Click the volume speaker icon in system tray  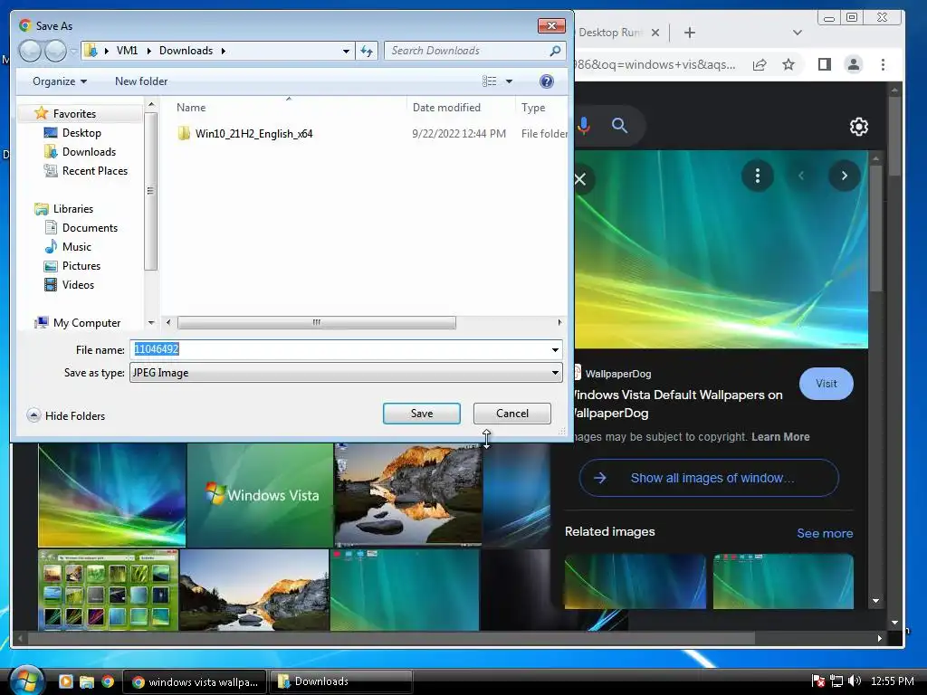(x=854, y=681)
